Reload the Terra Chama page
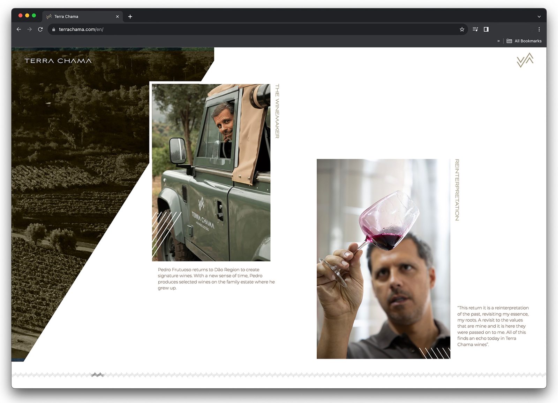The image size is (558, 403). 40,29
